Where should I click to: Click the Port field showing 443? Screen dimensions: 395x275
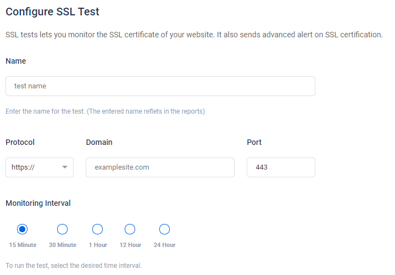pyautogui.click(x=281, y=167)
